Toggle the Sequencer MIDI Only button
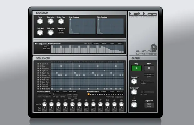Screen dimensions: 194x125 click(x=149, y=105)
